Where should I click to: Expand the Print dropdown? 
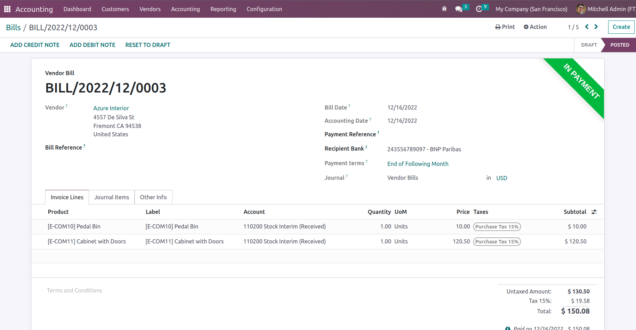(505, 27)
